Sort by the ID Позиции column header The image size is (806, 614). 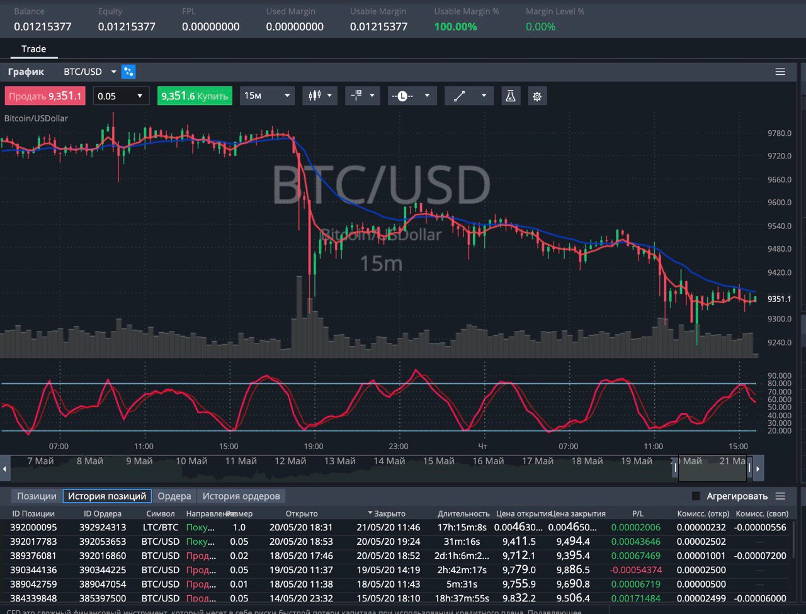33,513
